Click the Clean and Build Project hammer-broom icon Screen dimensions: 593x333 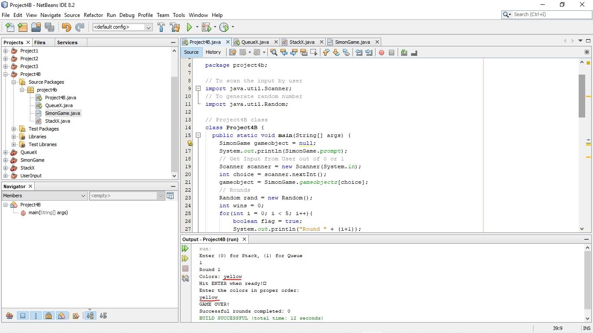[x=175, y=27]
